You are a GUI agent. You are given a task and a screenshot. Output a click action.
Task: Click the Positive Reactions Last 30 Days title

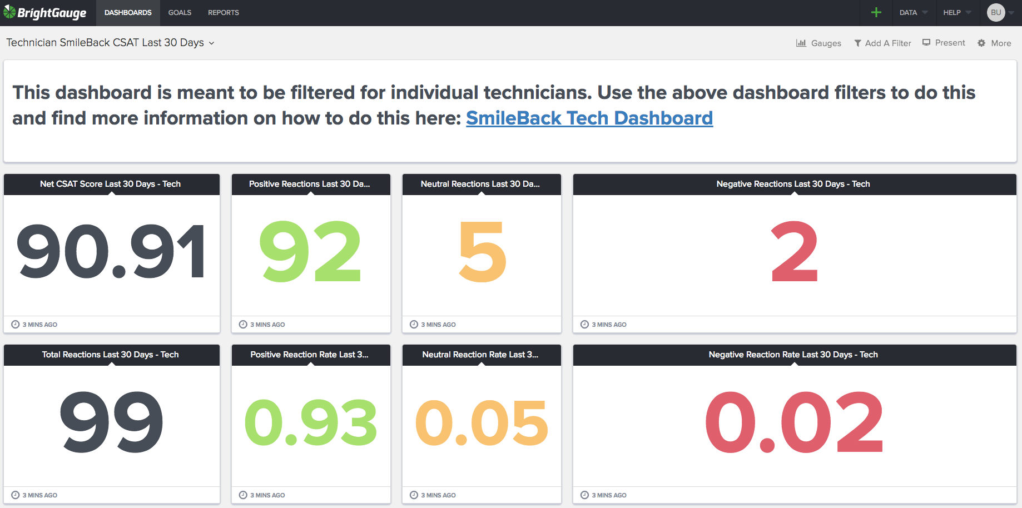310,184
